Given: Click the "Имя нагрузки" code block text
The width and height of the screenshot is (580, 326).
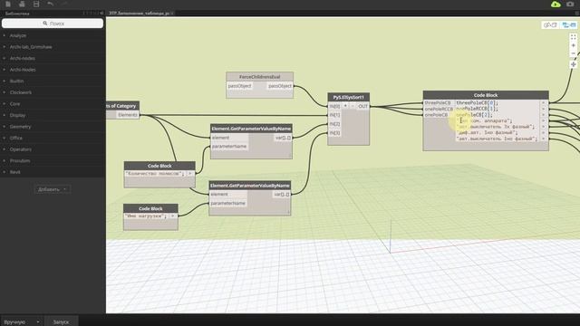Looking at the screenshot, I should (146, 216).
